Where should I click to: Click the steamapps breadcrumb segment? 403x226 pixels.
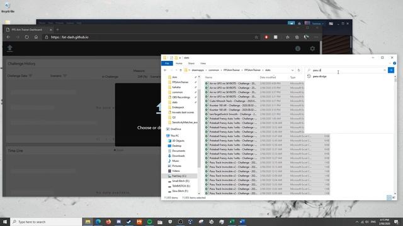pos(198,70)
